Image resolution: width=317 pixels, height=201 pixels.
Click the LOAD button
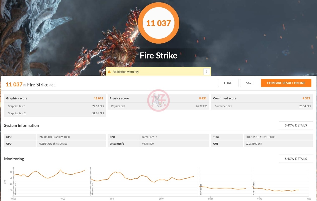tap(228, 83)
